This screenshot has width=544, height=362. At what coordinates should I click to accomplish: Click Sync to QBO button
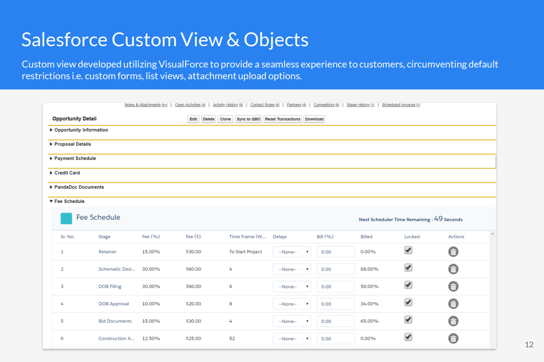coord(249,119)
